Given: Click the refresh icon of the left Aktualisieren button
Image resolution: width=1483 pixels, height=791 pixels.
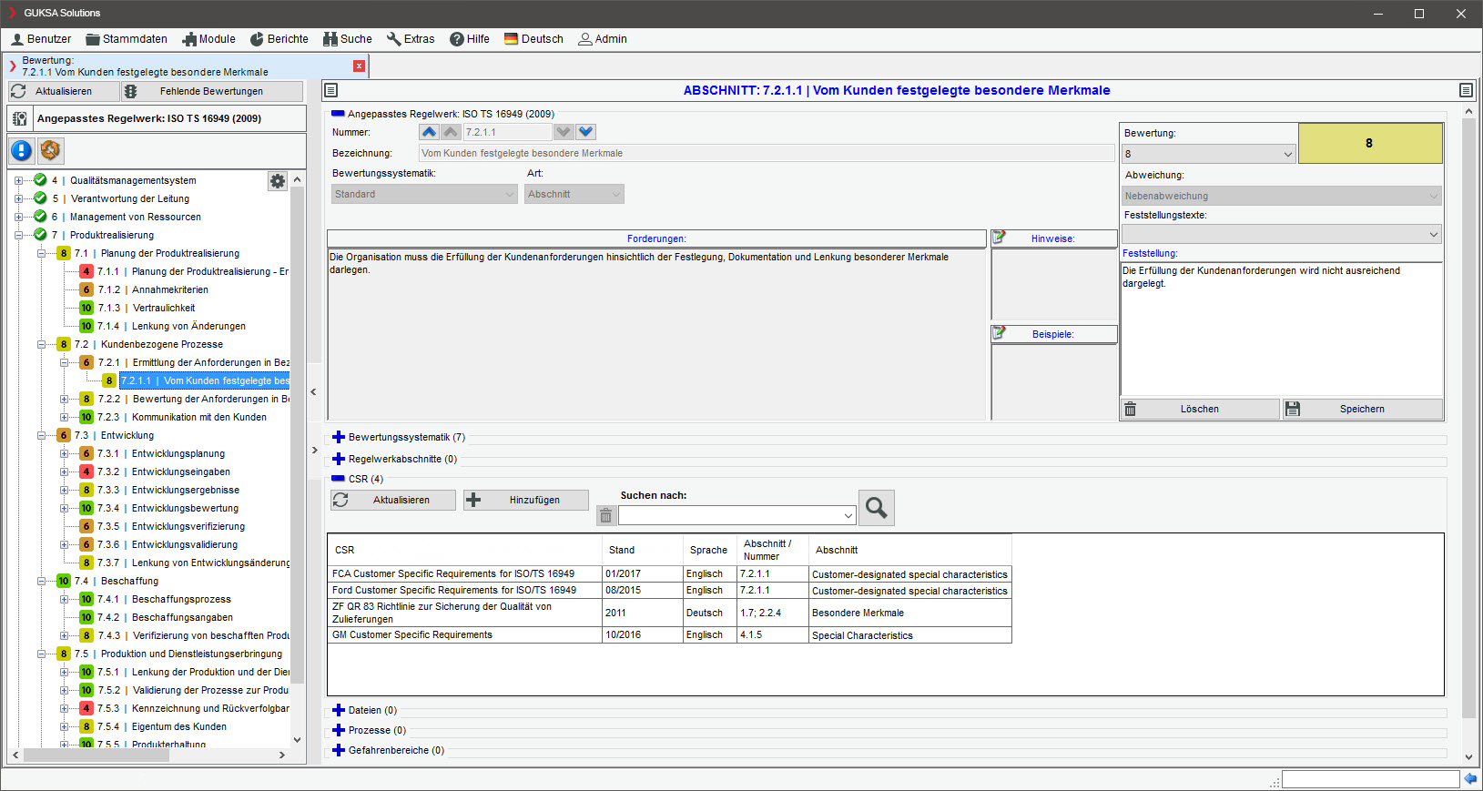Looking at the screenshot, I should [x=19, y=91].
